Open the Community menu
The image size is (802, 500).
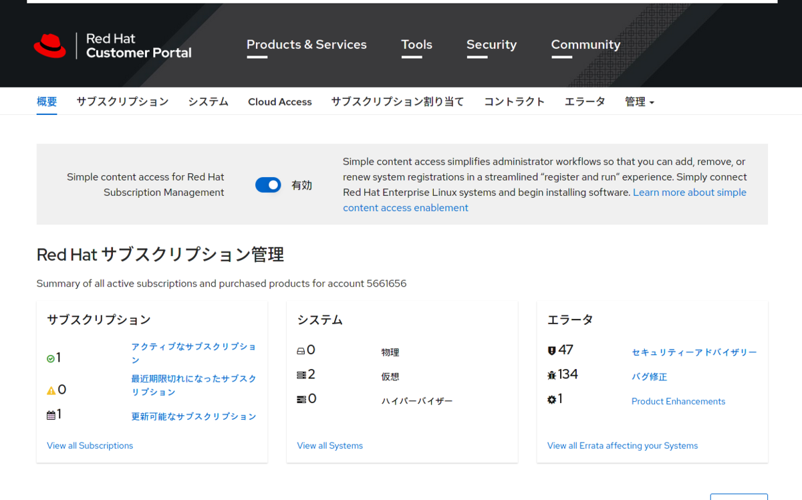[585, 45]
